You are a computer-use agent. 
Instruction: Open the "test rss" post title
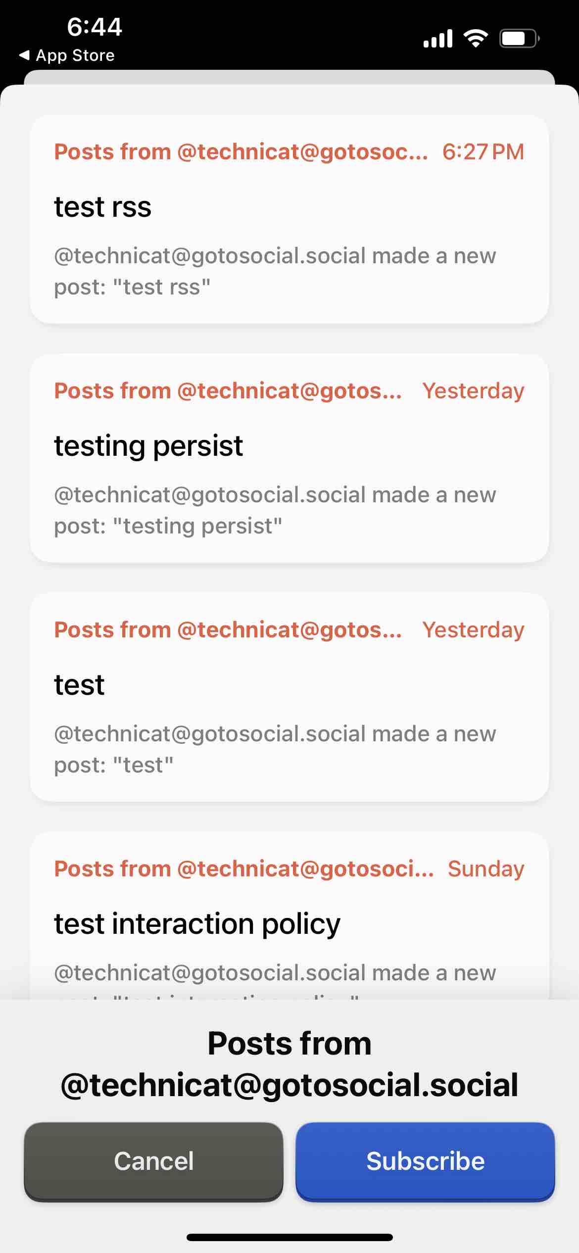point(103,207)
